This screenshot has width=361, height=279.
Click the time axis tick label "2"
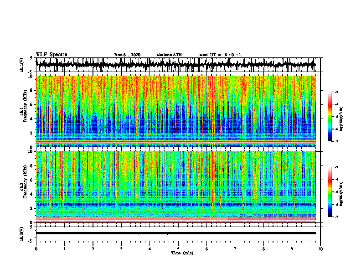click(x=93, y=249)
